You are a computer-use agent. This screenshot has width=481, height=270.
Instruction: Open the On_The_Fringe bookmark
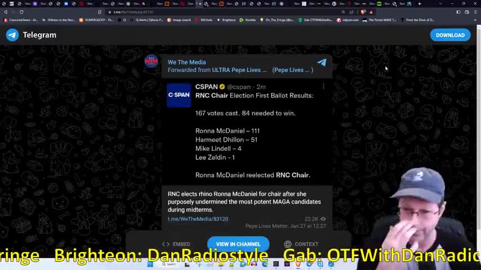coord(277,20)
